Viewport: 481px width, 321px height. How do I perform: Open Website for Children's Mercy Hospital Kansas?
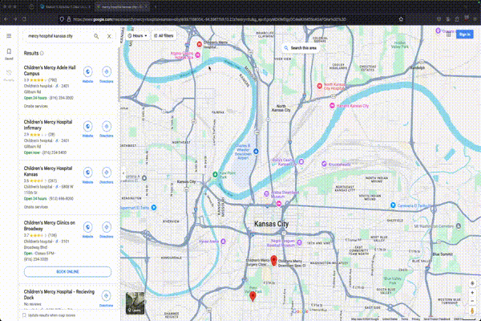[87, 173]
